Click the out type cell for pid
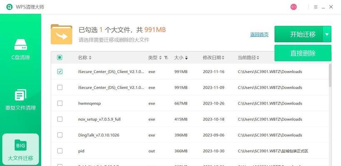This screenshot has height=166, width=341. 152,151
